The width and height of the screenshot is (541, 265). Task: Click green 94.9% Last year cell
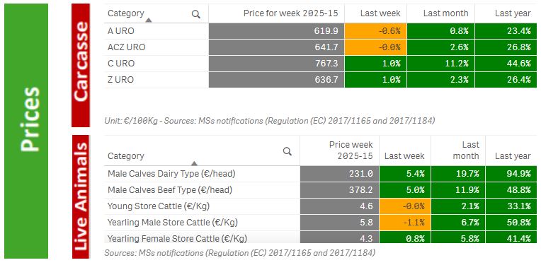coord(511,174)
